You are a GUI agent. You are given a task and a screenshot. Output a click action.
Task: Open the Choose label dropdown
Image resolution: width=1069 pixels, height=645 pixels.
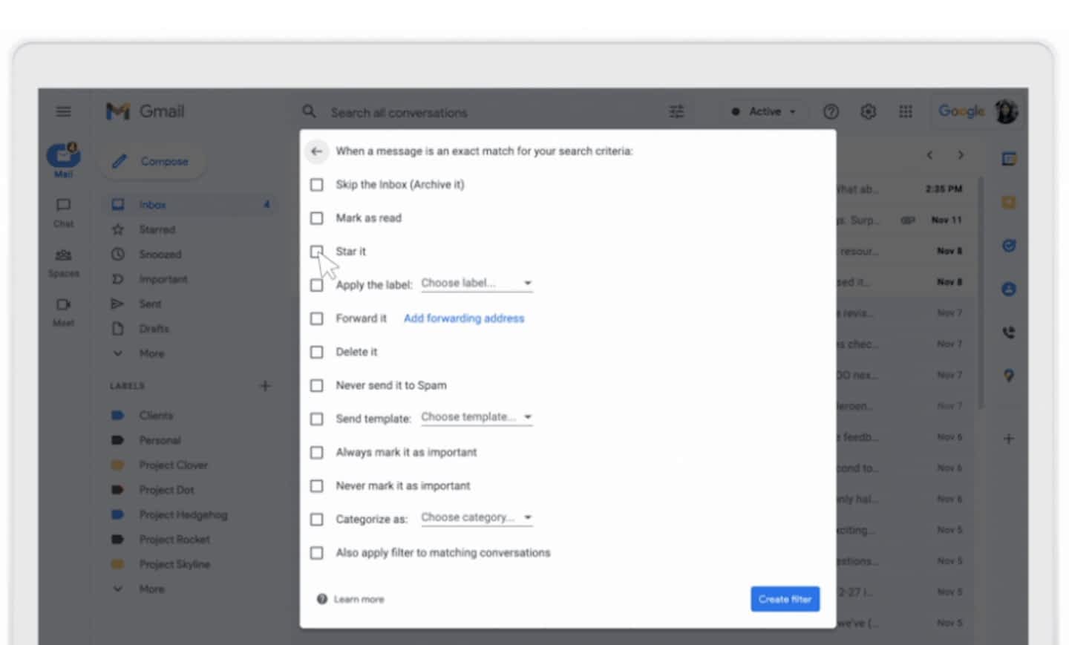pyautogui.click(x=476, y=284)
